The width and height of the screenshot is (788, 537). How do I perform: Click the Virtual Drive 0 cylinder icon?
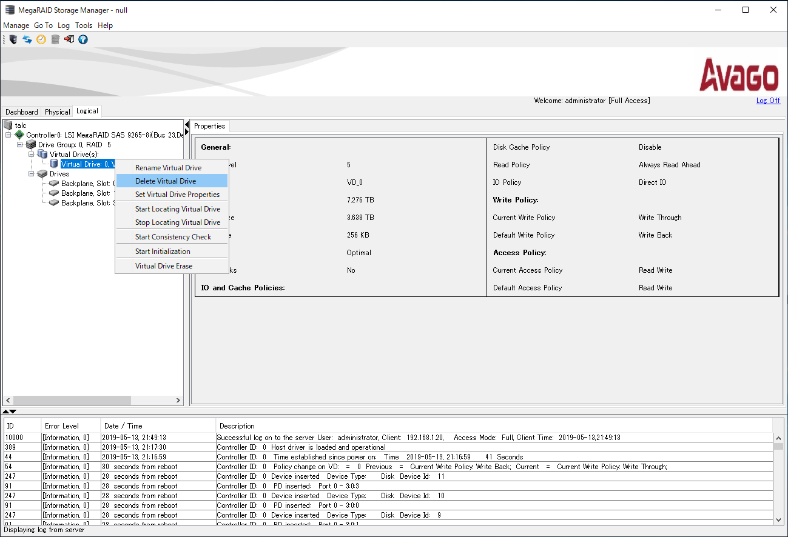point(54,164)
